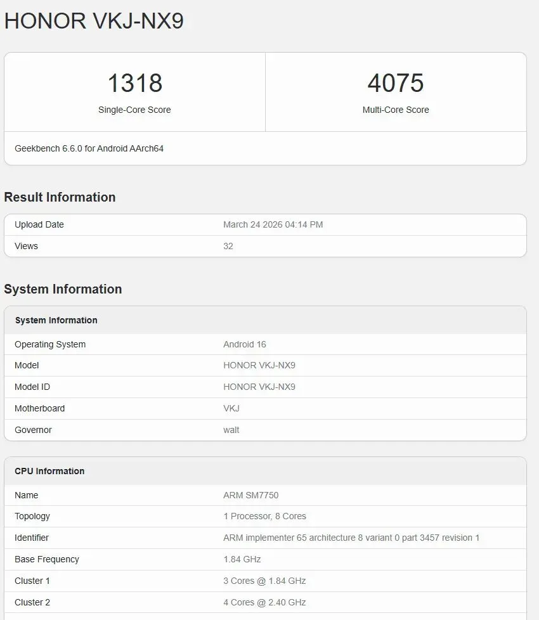Select the 4075 multi-core score value
The image size is (539, 620).
[396, 83]
